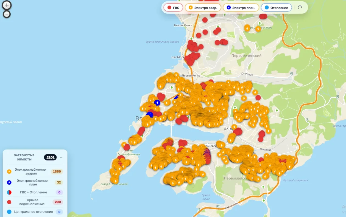
Task: Toggle the ГВС filter chip
Action: pos(173,8)
